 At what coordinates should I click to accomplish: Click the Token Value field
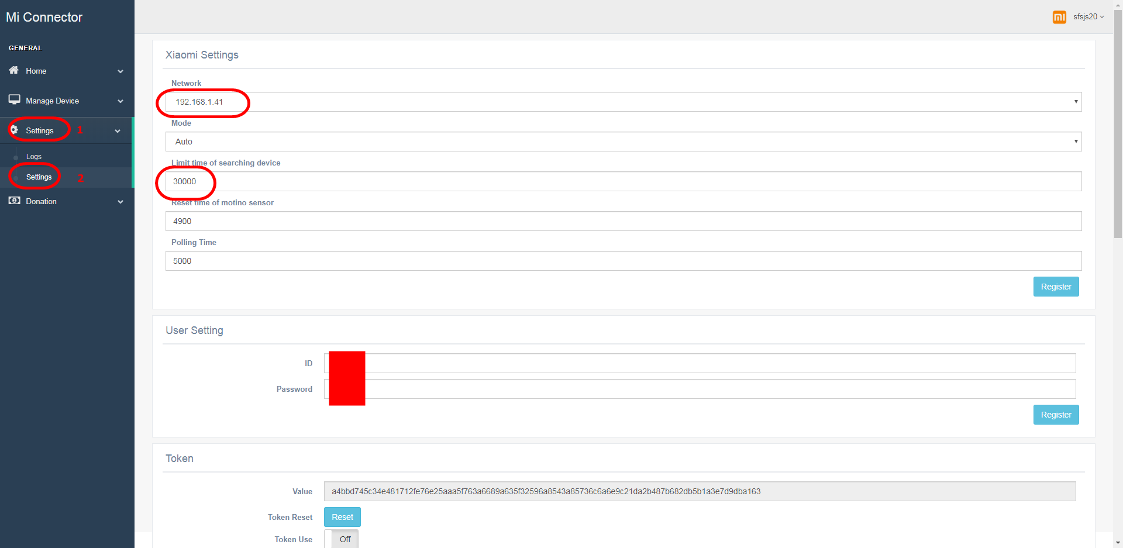700,491
